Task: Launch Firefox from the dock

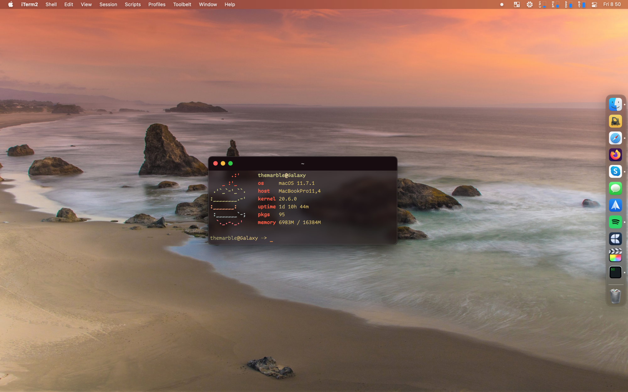Action: [x=615, y=155]
